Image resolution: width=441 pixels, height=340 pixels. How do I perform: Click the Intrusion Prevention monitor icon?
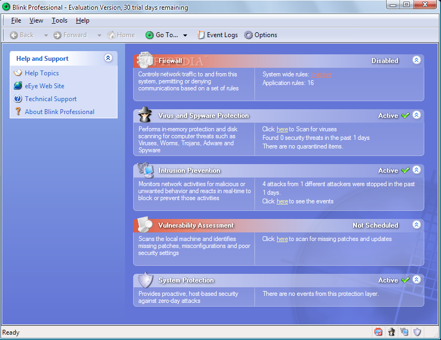[146, 170]
